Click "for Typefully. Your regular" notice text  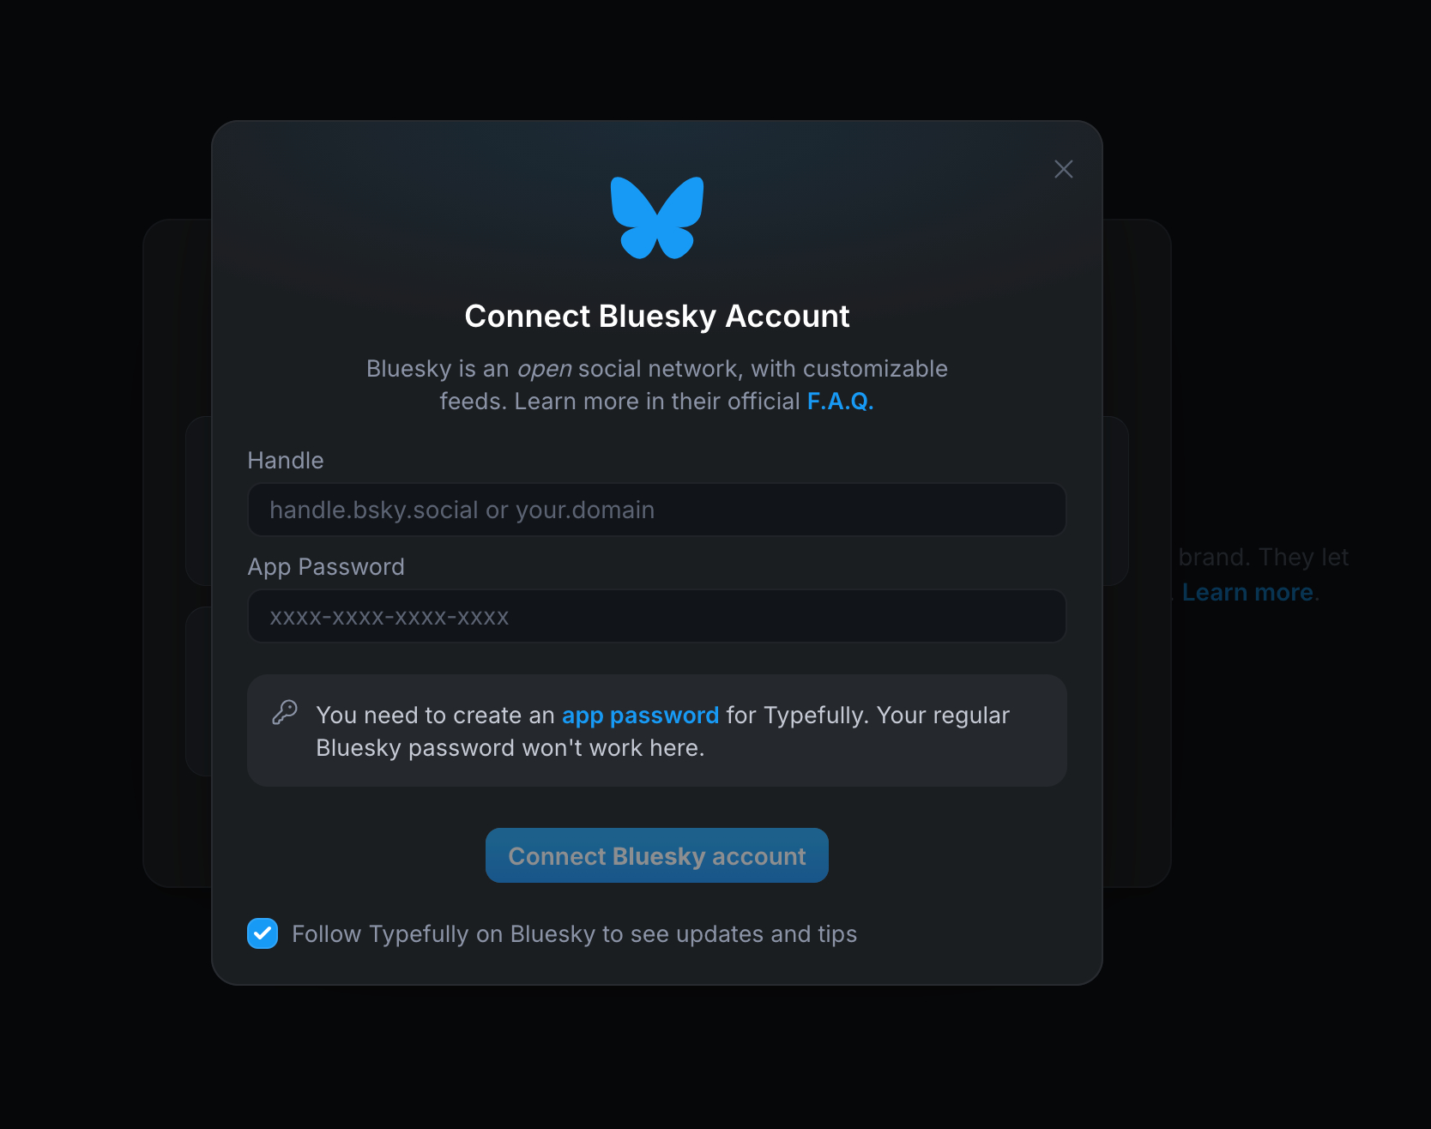[x=867, y=715]
